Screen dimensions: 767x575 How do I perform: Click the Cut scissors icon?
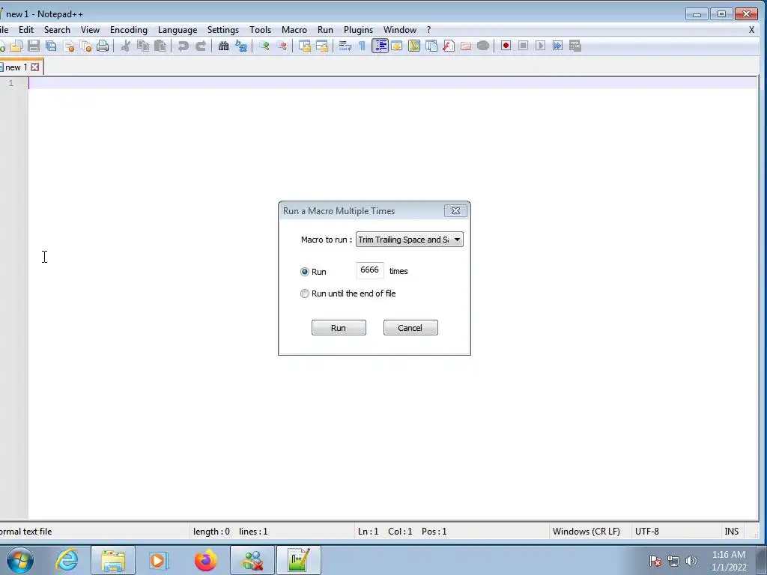(x=126, y=46)
